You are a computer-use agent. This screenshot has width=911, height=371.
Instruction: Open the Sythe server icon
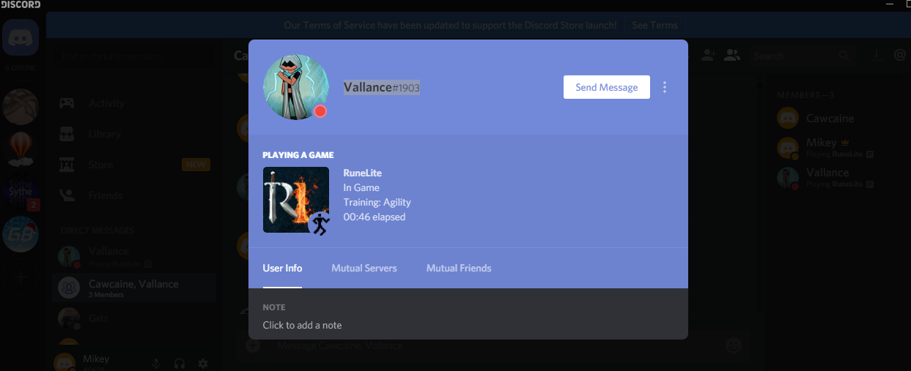[20, 192]
